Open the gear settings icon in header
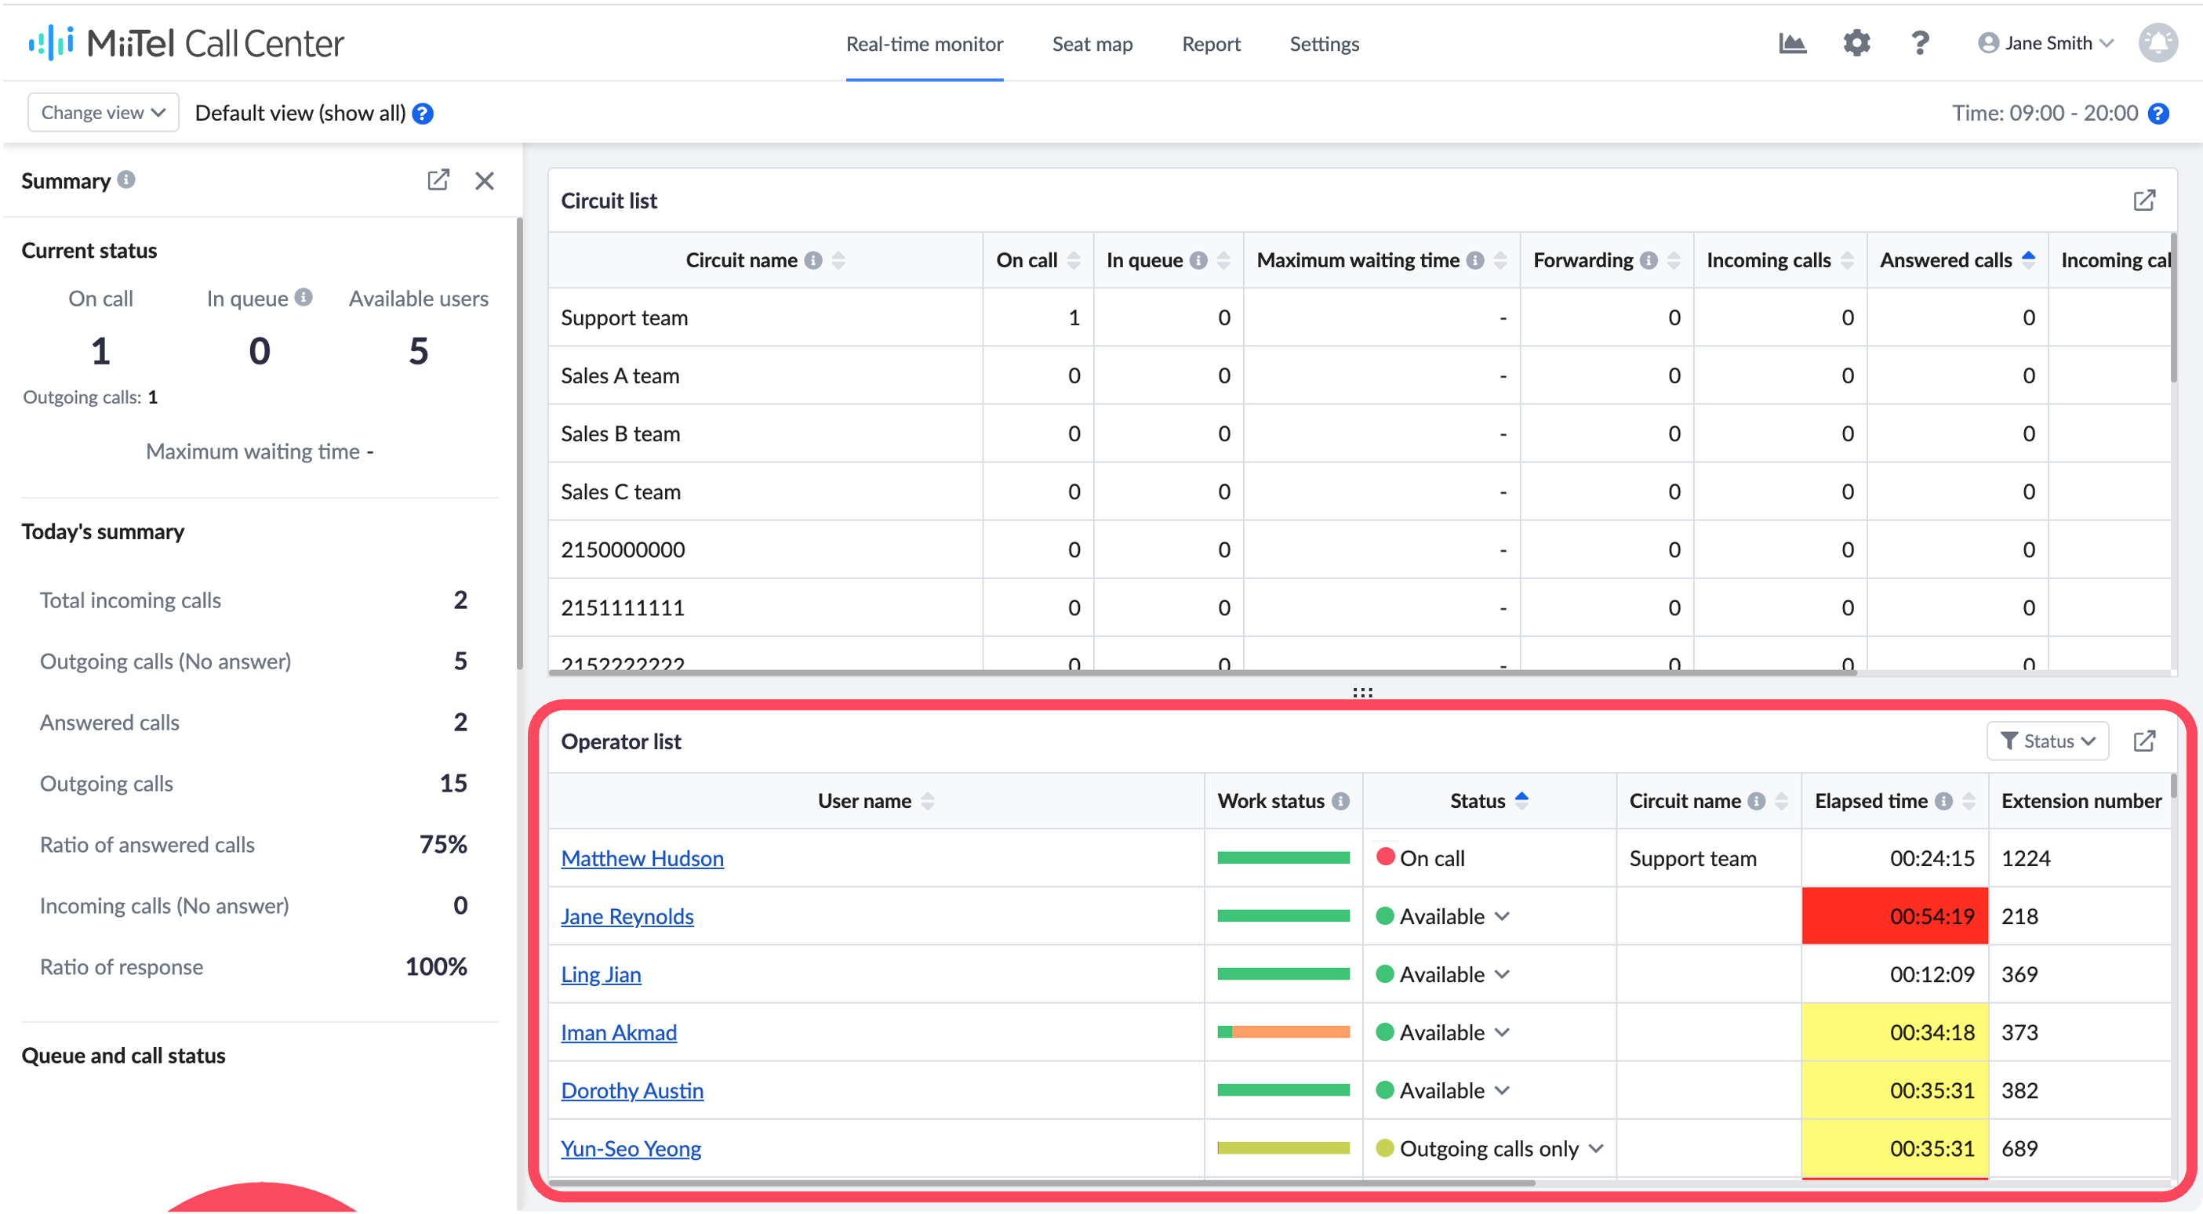This screenshot has height=1214, width=2203. coord(1856,43)
